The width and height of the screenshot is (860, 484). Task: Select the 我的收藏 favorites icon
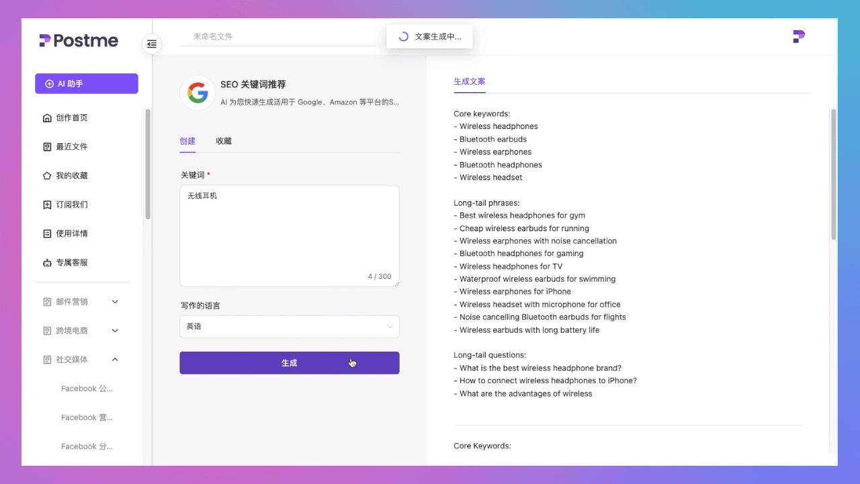click(48, 175)
